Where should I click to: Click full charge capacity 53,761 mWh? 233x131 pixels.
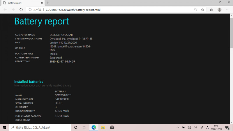(62, 116)
